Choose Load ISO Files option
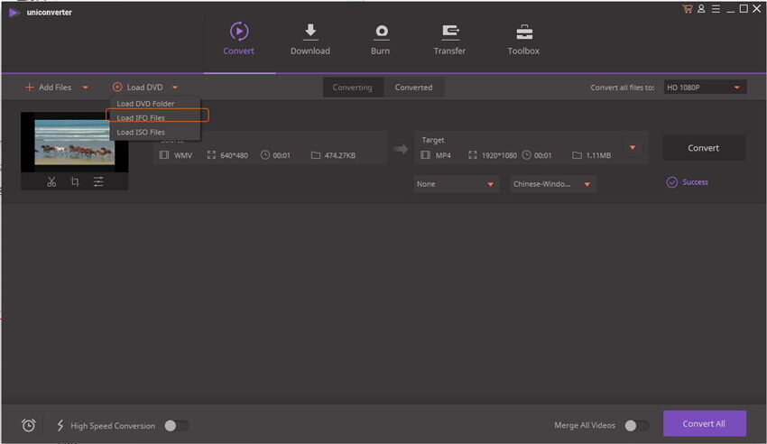The height and width of the screenshot is (444, 767). point(141,132)
